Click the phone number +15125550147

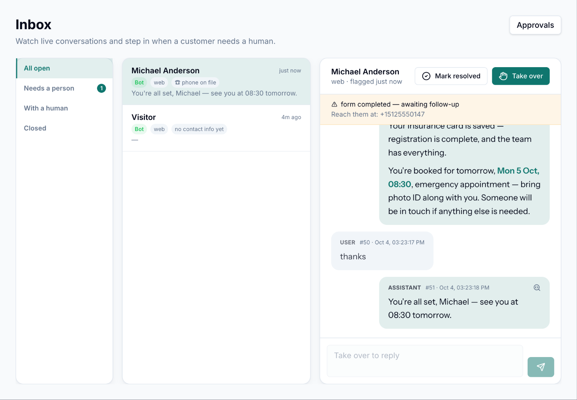pyautogui.click(x=402, y=114)
